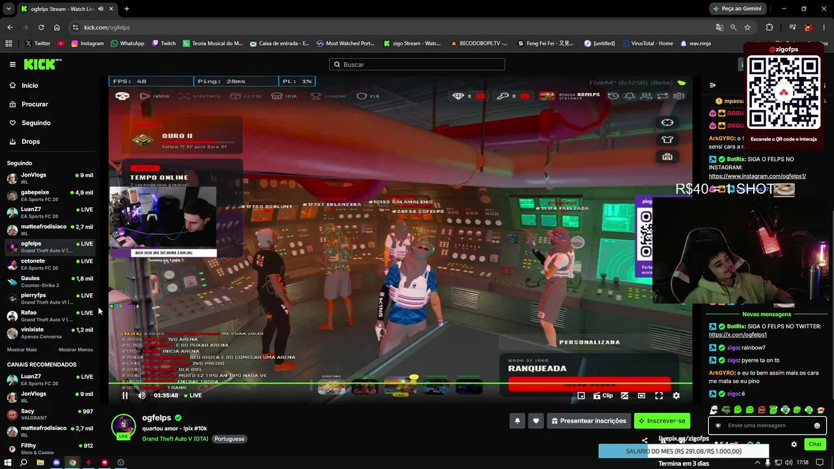Open the player settings gear

pos(676,395)
